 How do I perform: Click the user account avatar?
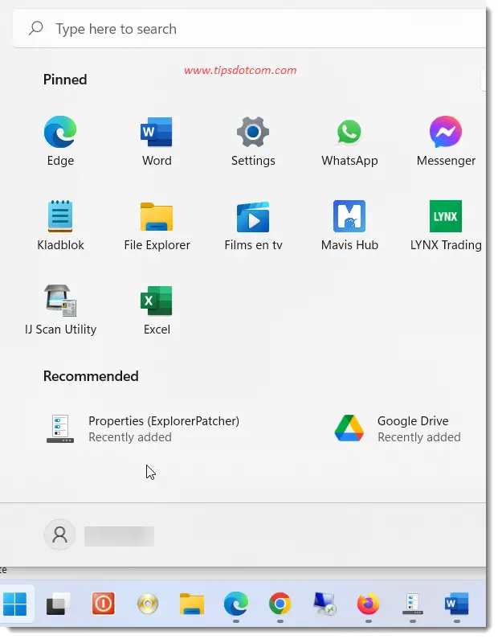[x=60, y=535]
